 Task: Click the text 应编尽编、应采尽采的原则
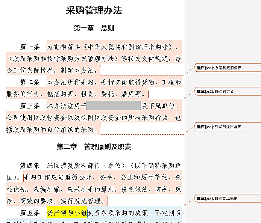click(74, 190)
